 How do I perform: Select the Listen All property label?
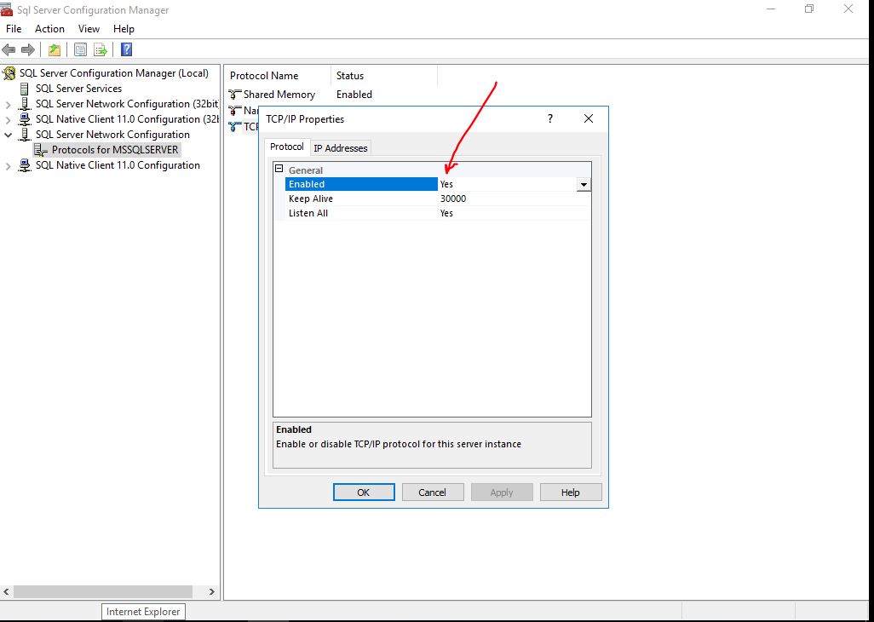308,214
